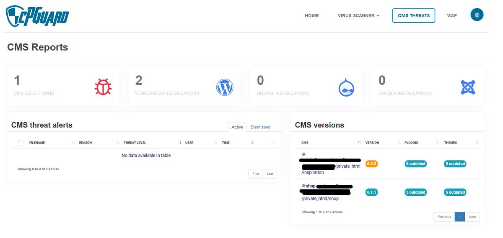Sort threat alerts by USER column

(x=189, y=143)
